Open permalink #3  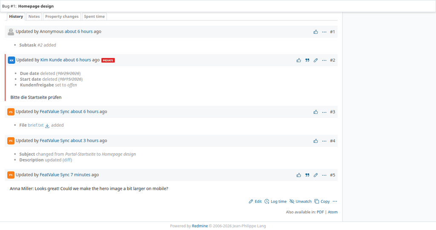click(x=333, y=112)
